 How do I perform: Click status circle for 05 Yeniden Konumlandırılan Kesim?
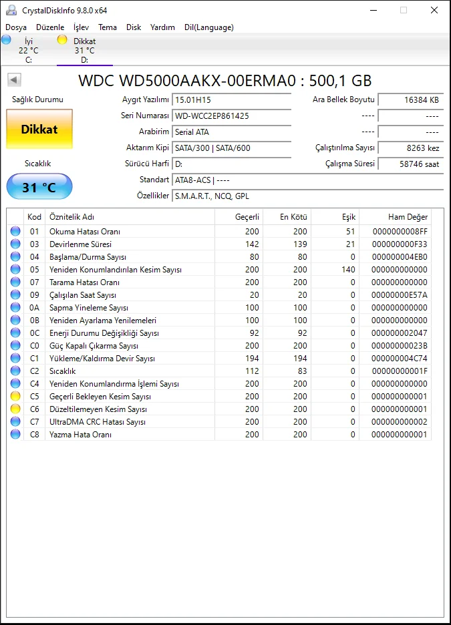point(15,270)
